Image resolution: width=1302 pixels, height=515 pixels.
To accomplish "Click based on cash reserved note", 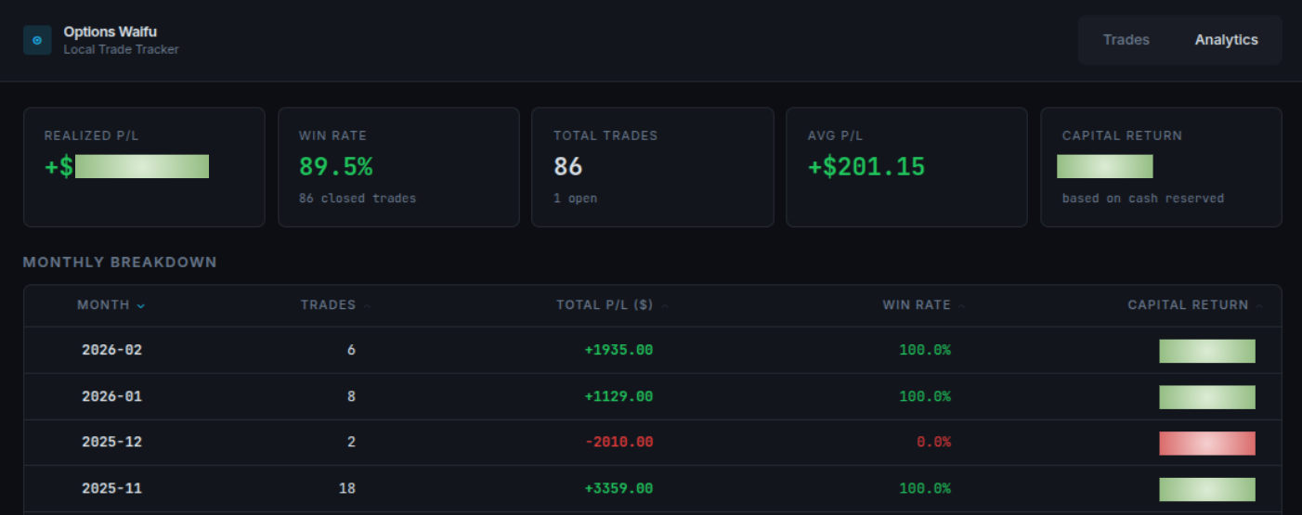I will [x=1142, y=198].
